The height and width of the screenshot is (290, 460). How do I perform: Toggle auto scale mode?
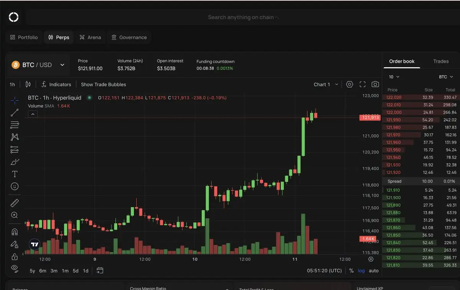pyautogui.click(x=373, y=271)
